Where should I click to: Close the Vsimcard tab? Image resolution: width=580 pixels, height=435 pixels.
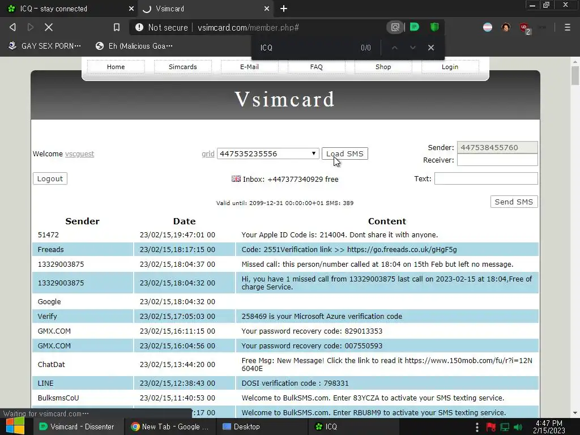coord(267,8)
